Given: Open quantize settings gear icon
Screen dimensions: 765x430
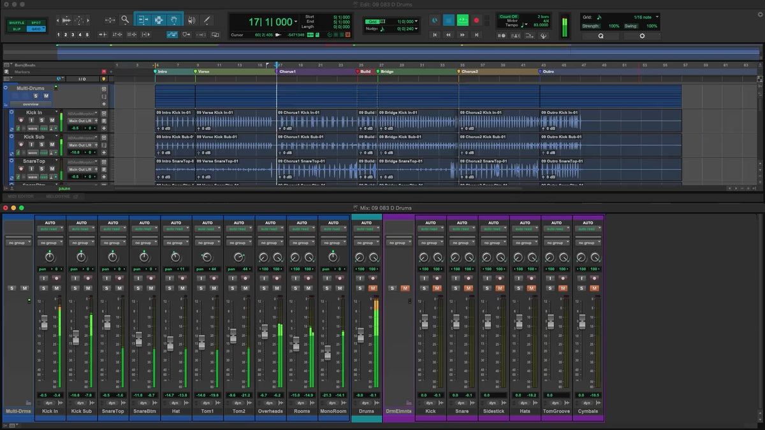Looking at the screenshot, I should tap(641, 36).
